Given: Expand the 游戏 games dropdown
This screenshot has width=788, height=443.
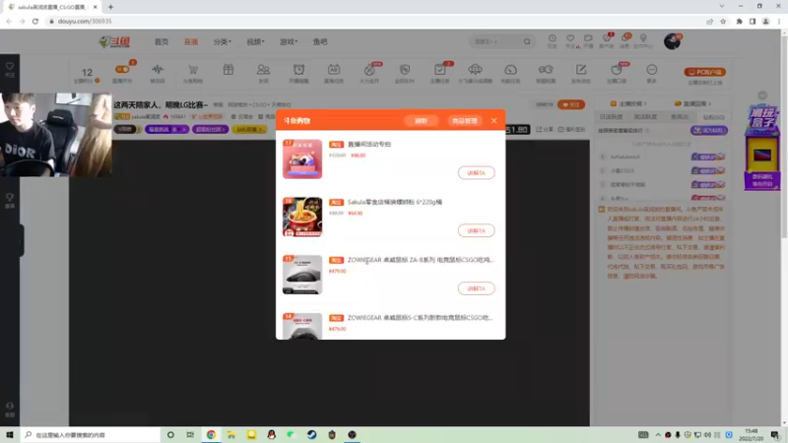Looking at the screenshot, I should 289,41.
